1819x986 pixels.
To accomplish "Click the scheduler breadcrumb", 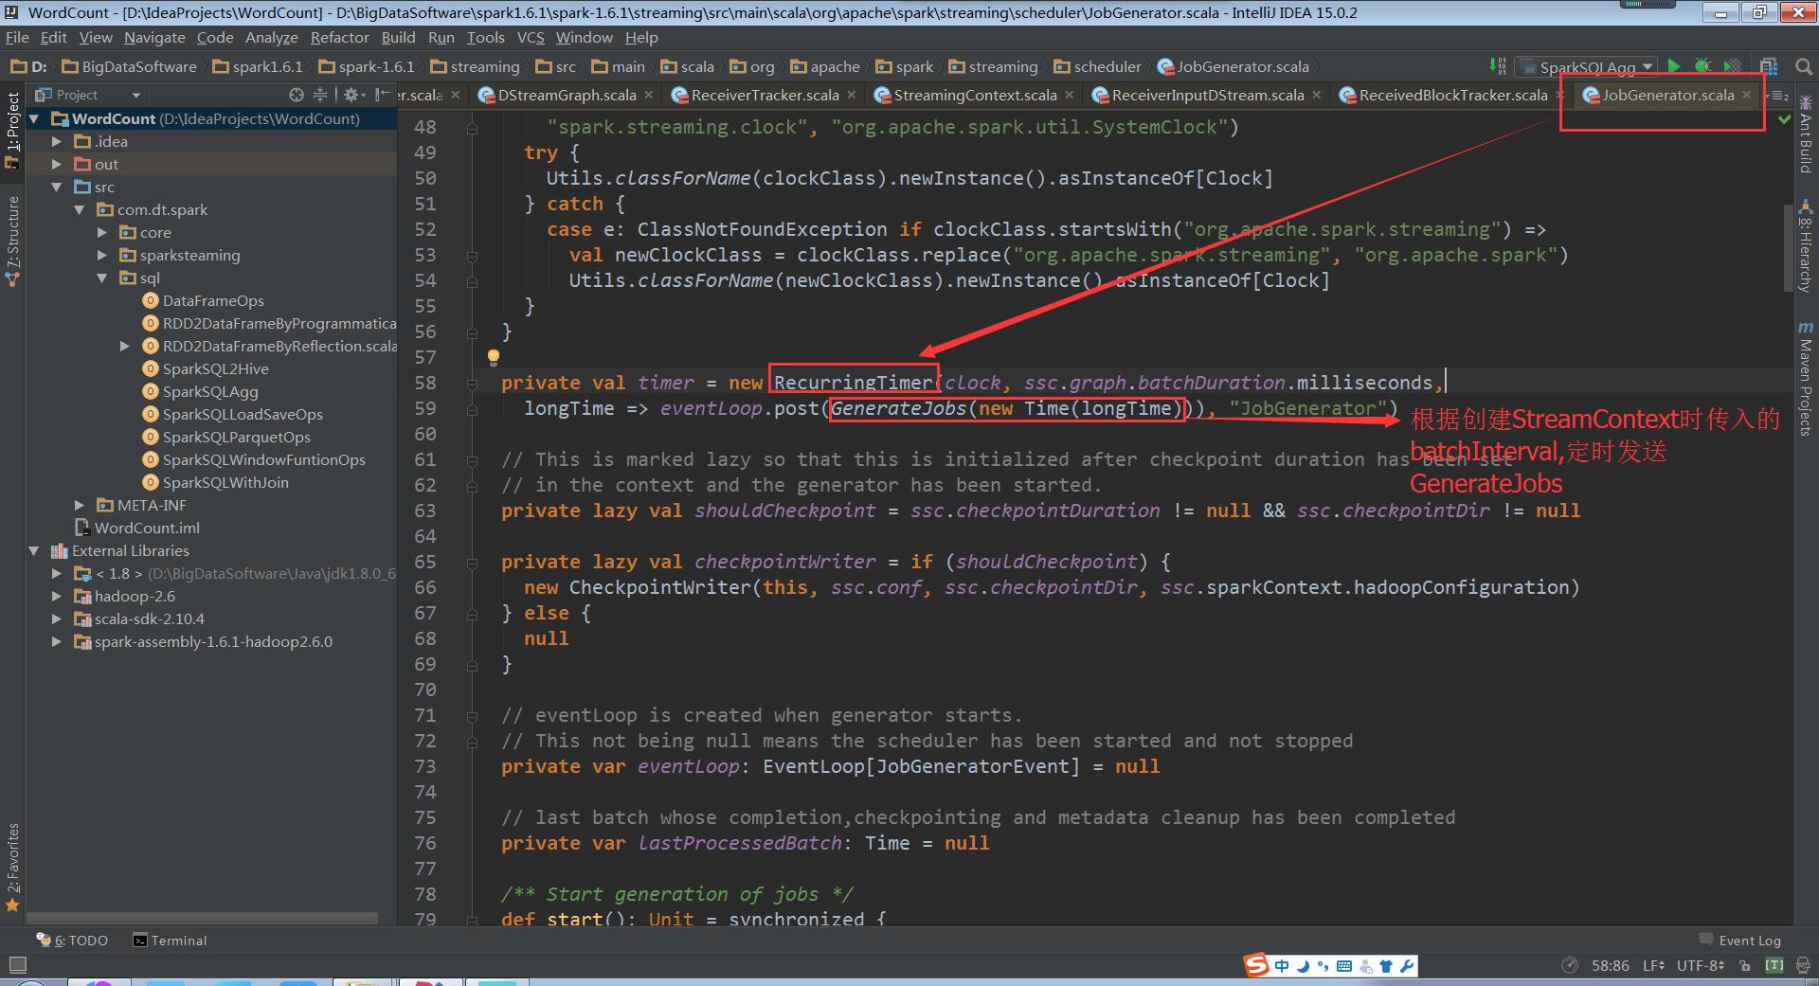I will click(x=1097, y=66).
